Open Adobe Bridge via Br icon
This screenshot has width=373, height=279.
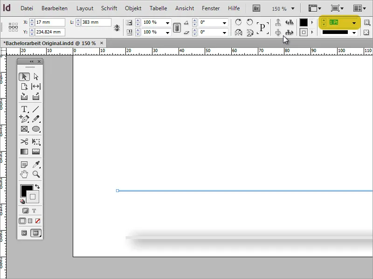[256, 8]
